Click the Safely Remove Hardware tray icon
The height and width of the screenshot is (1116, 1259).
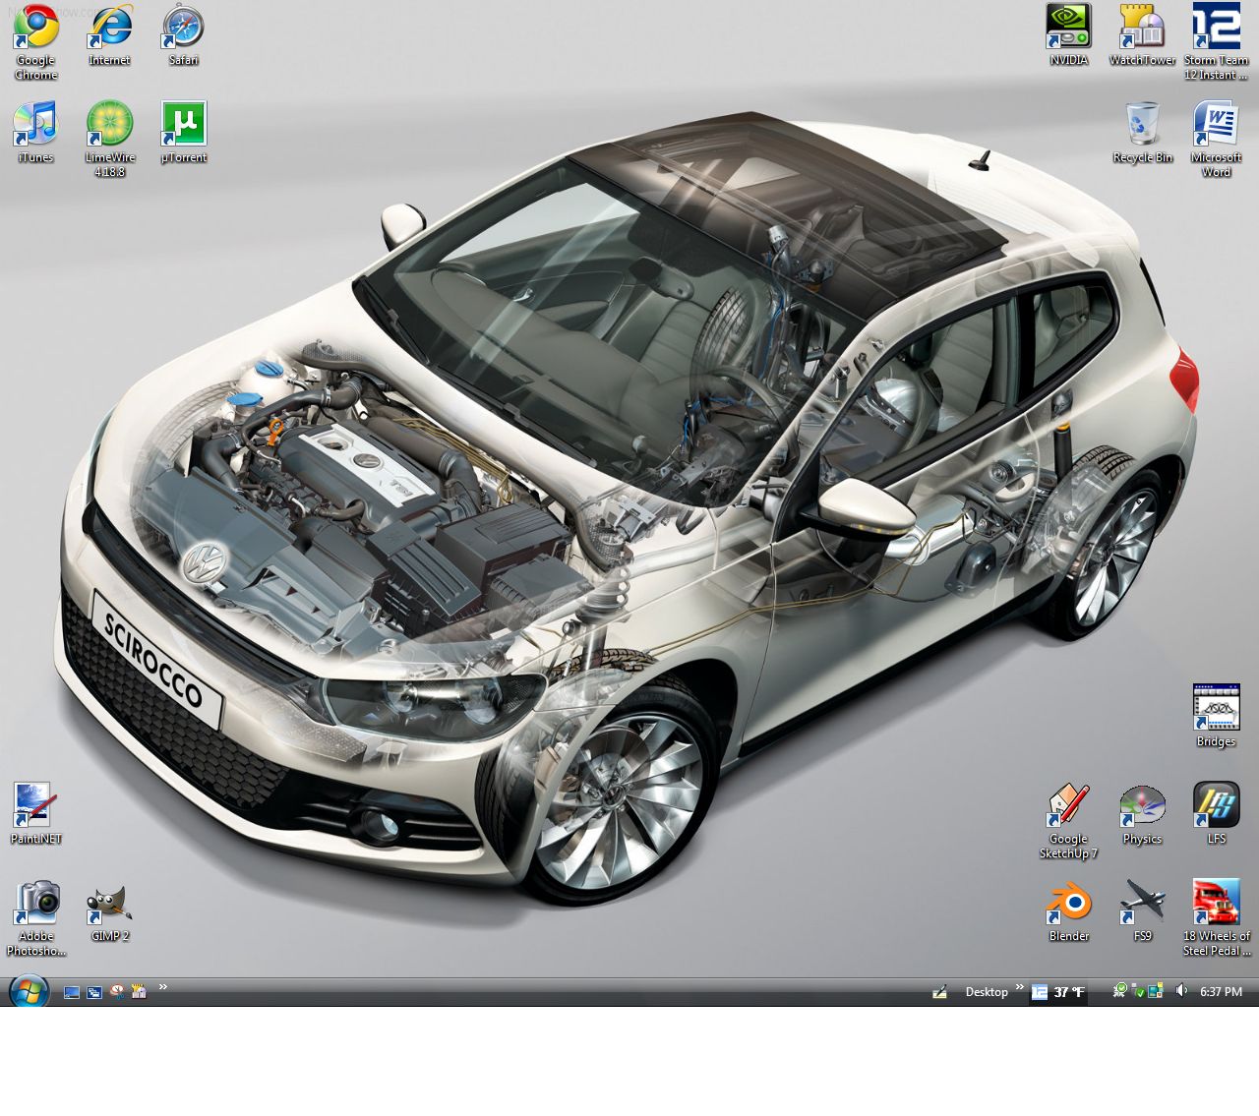(1139, 992)
